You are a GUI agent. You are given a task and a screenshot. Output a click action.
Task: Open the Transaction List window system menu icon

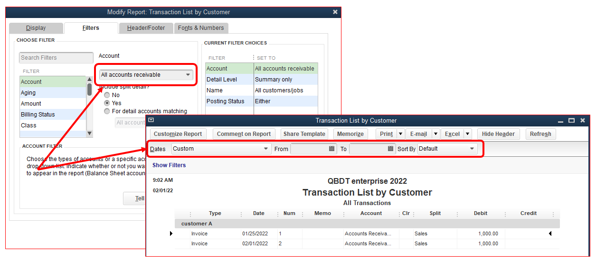coord(151,120)
